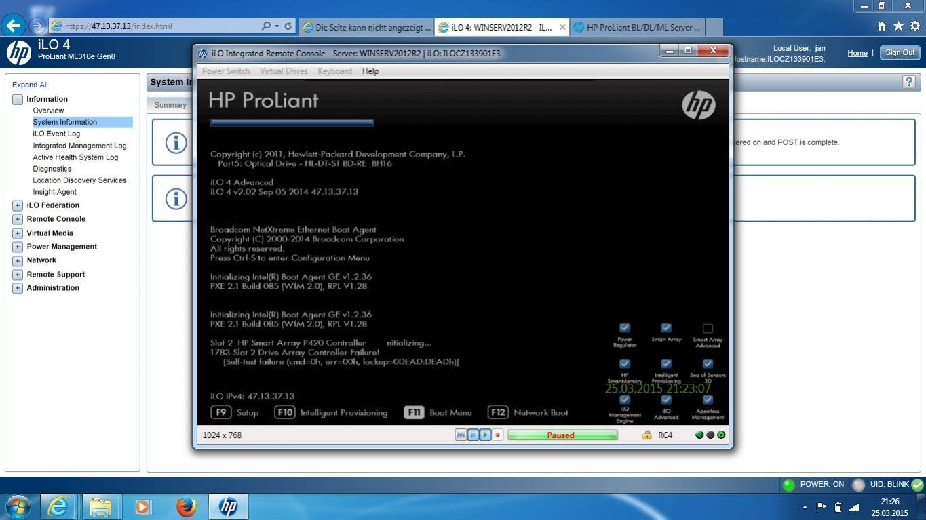This screenshot has width=926, height=520.
Task: Open Windows Media Player from taskbar
Action: coord(142,506)
